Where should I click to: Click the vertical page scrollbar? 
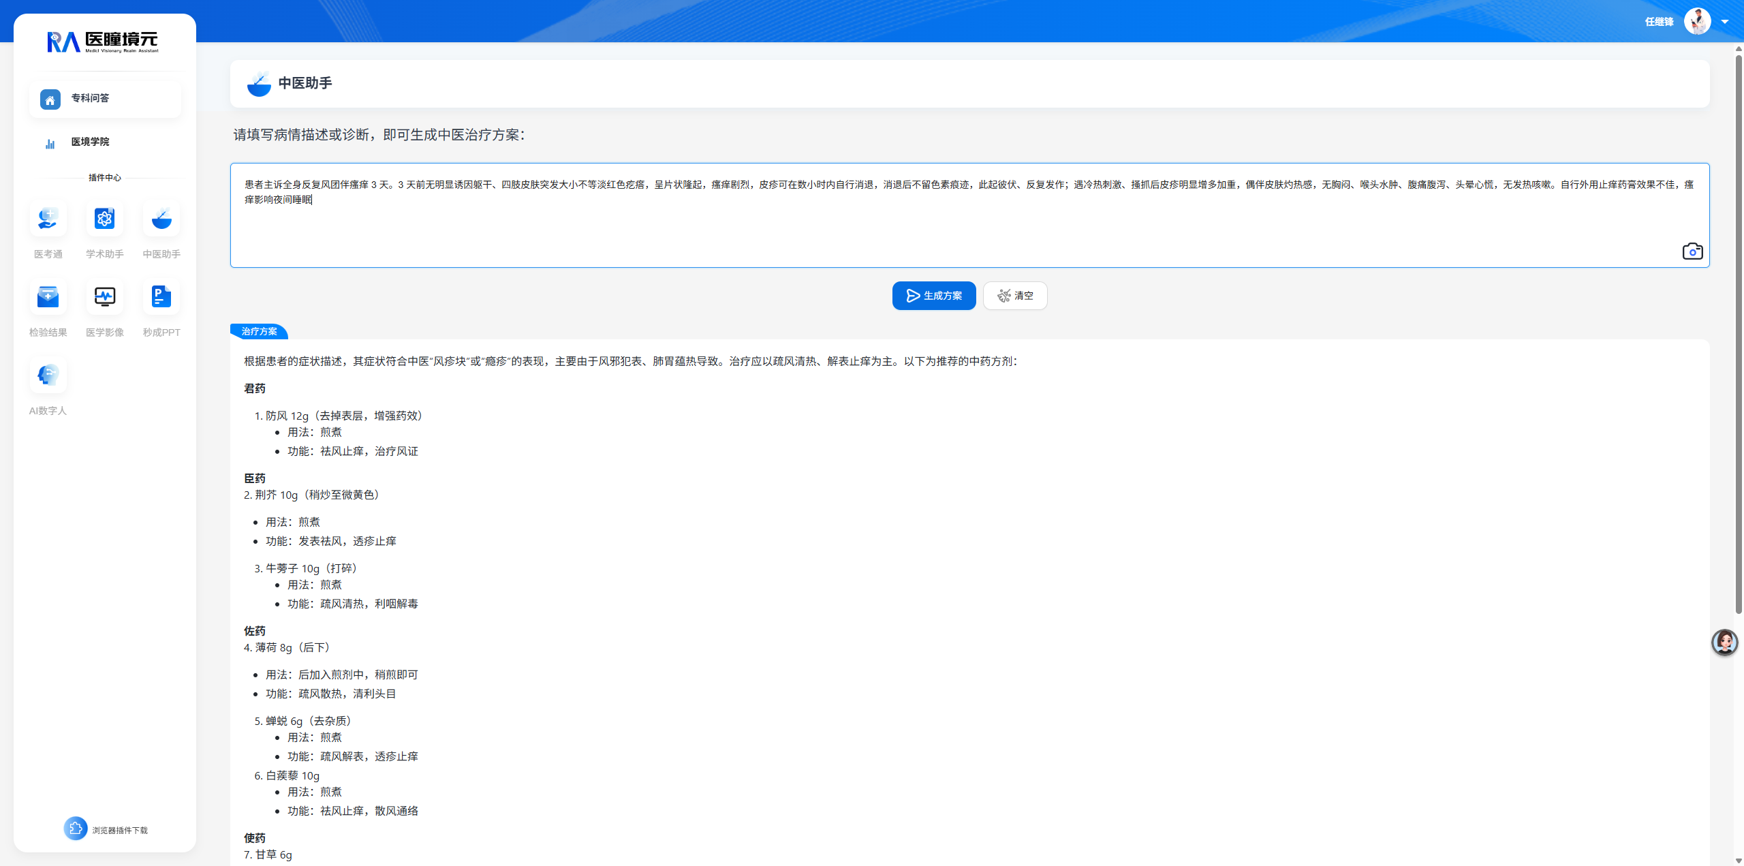click(x=1739, y=334)
